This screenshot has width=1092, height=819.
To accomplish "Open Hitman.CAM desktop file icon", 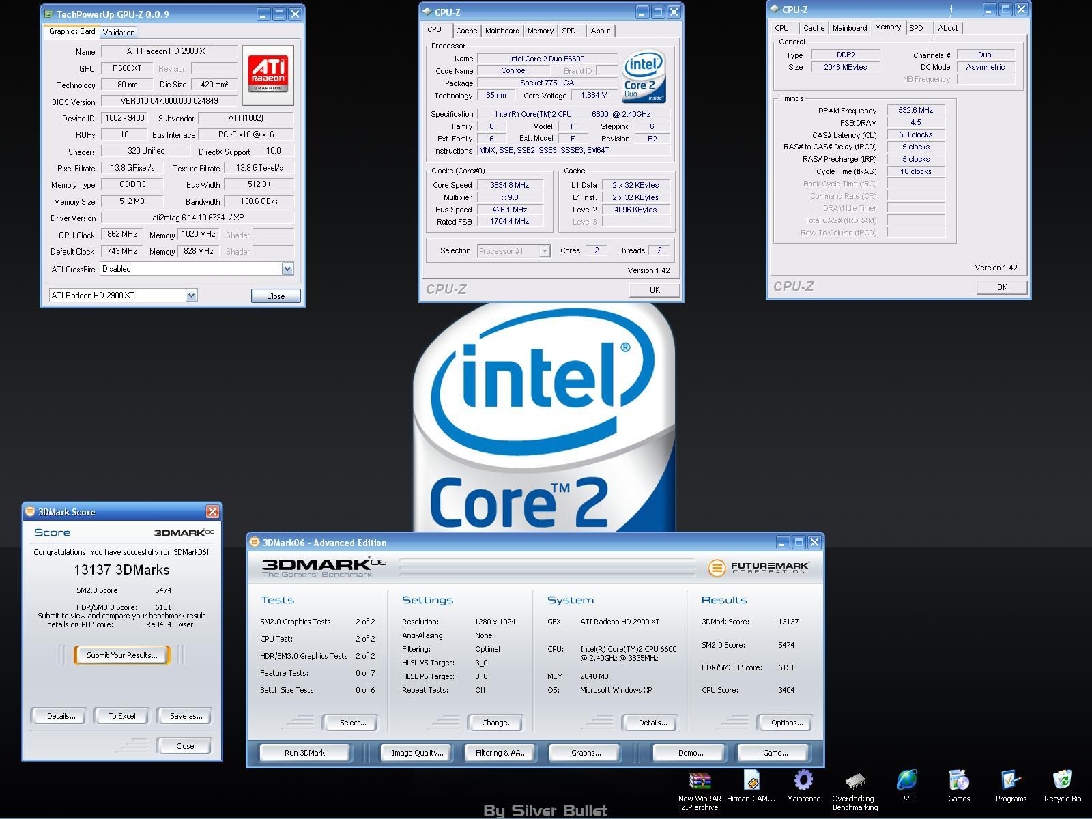I will (751, 780).
